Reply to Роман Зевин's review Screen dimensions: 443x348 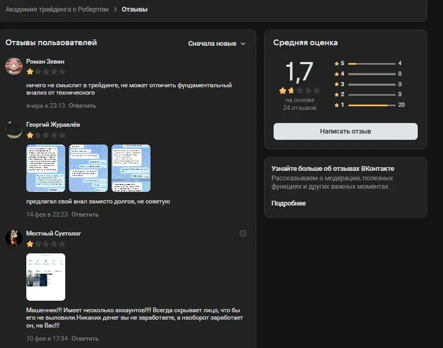(82, 106)
